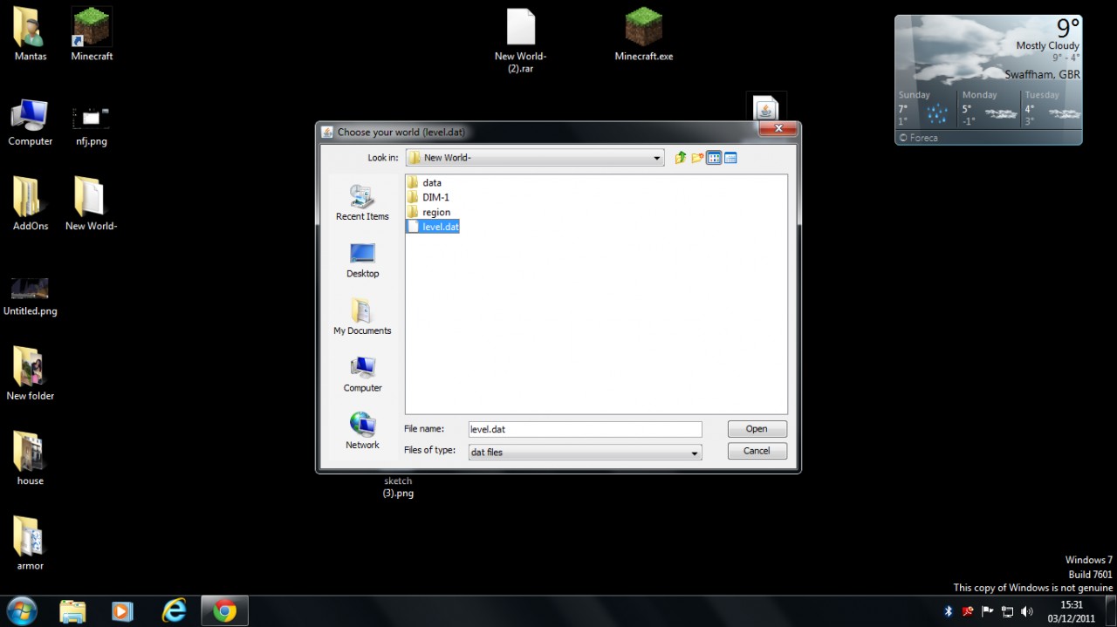
Task: Browse Network in the dialog sidebar
Action: pyautogui.click(x=362, y=431)
